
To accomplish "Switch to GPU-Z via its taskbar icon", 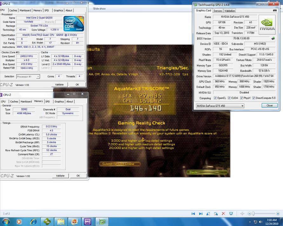I will [x=101, y=222].
